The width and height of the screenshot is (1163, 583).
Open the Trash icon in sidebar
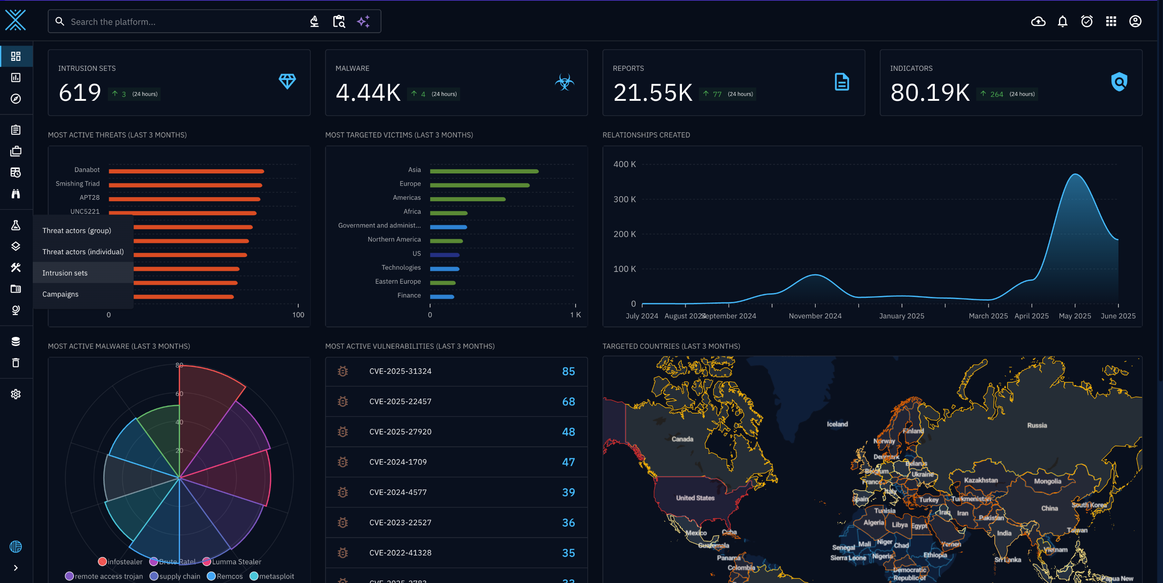coord(16,363)
